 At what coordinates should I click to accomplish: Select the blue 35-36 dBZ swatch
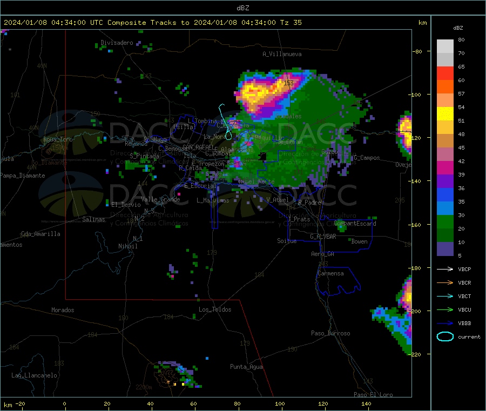(445, 194)
